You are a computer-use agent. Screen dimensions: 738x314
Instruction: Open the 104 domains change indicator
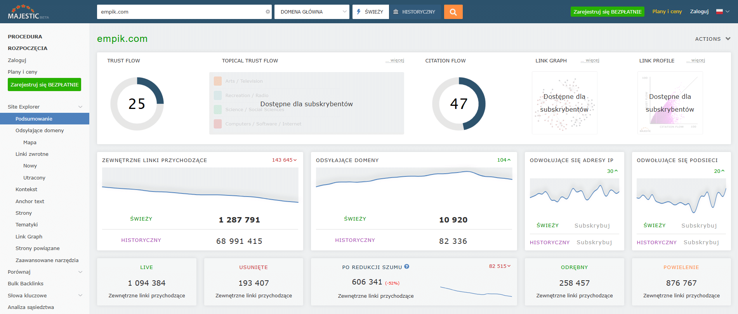tap(504, 160)
